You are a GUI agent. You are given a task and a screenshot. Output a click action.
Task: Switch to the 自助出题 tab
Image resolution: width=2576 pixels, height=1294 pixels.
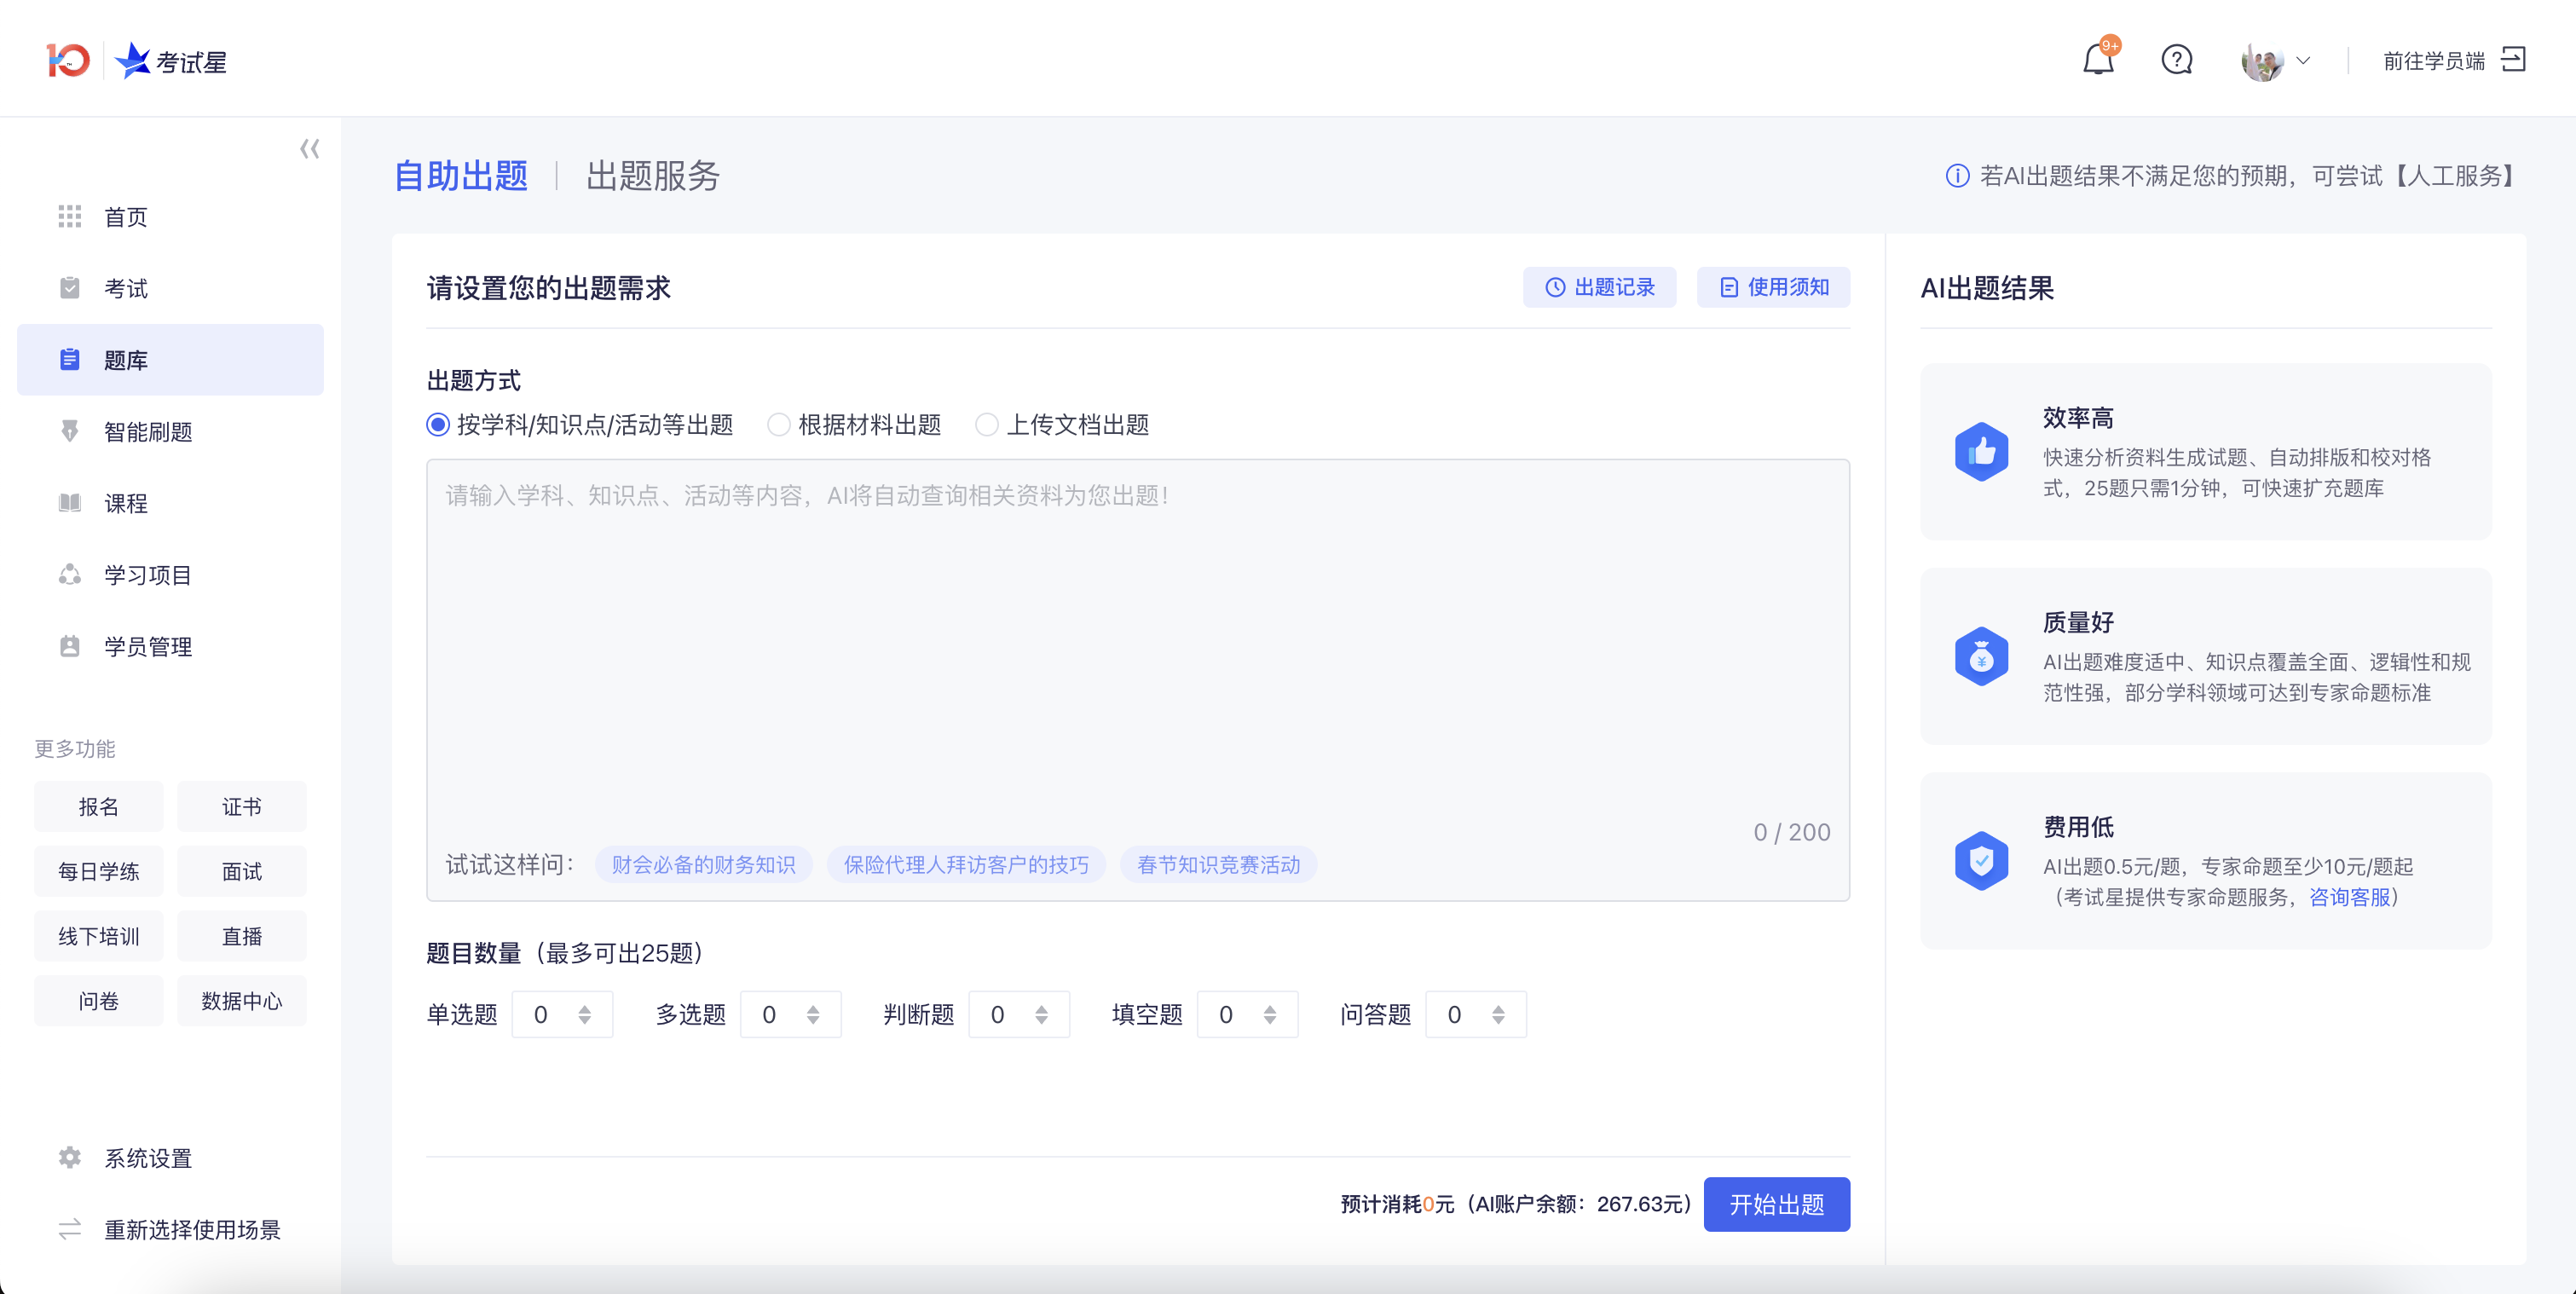(461, 176)
